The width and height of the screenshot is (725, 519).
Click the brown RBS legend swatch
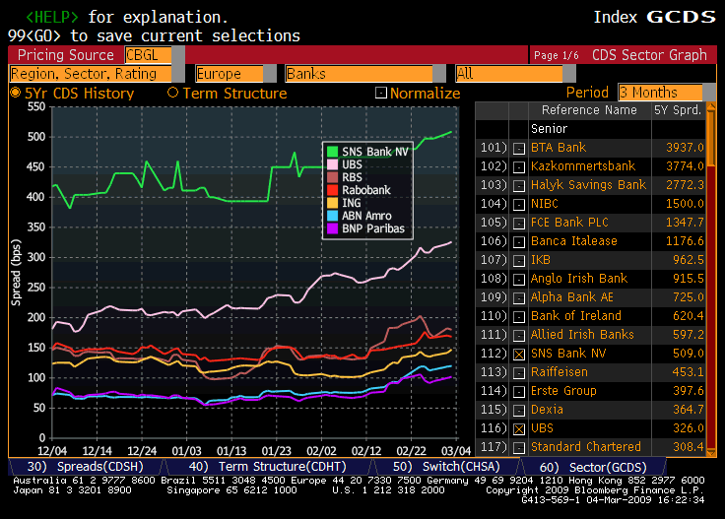tap(332, 177)
